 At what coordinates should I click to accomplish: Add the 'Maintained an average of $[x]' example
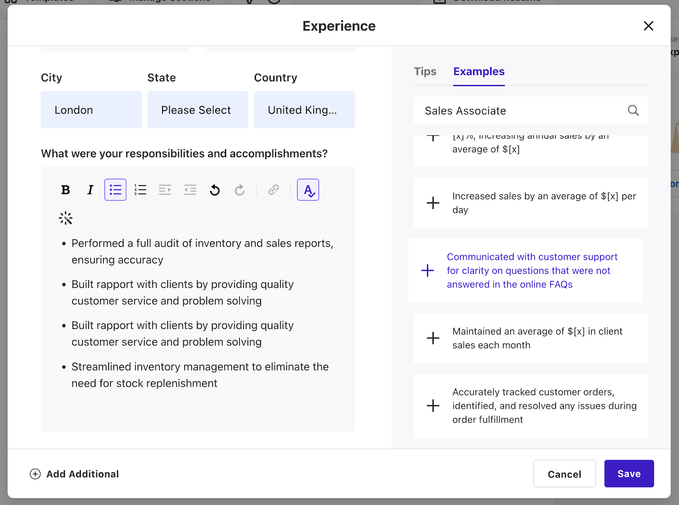tap(433, 338)
